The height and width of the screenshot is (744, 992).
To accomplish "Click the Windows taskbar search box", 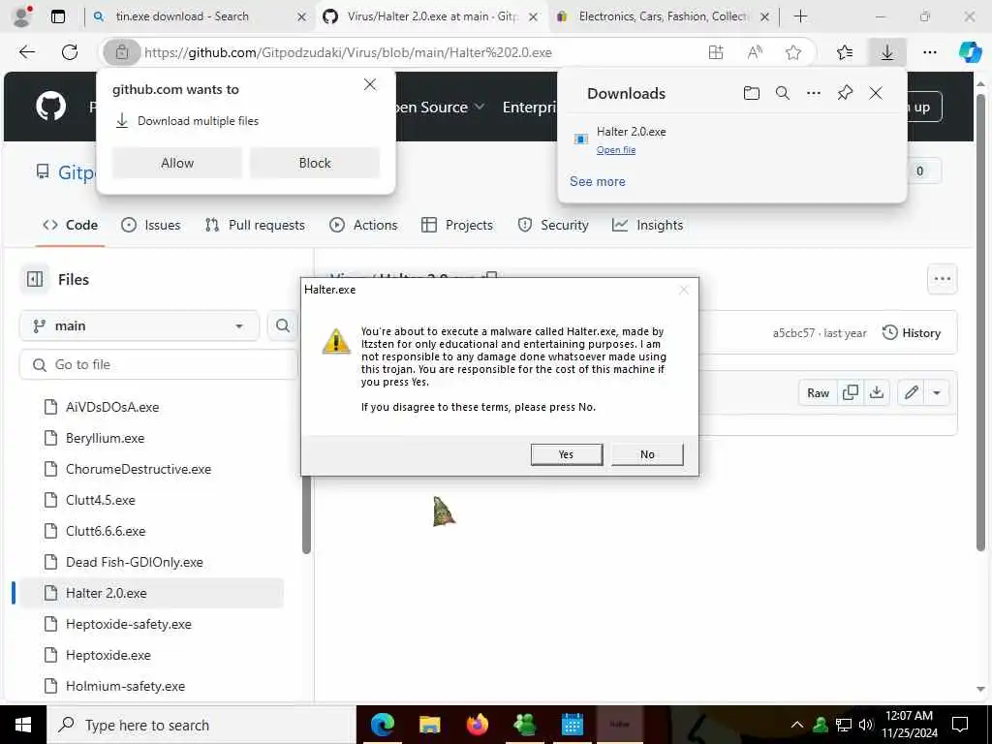I will [201, 725].
